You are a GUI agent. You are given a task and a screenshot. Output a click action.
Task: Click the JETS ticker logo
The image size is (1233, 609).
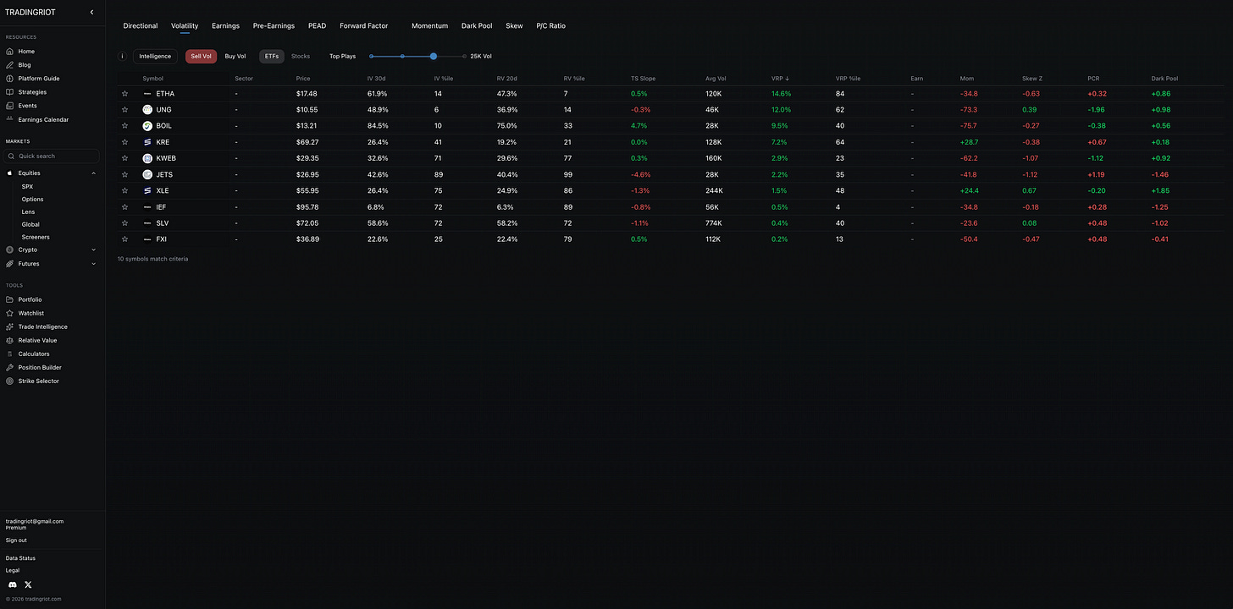tap(147, 174)
